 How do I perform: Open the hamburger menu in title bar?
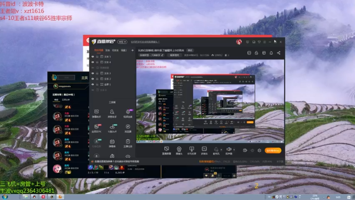click(265, 42)
